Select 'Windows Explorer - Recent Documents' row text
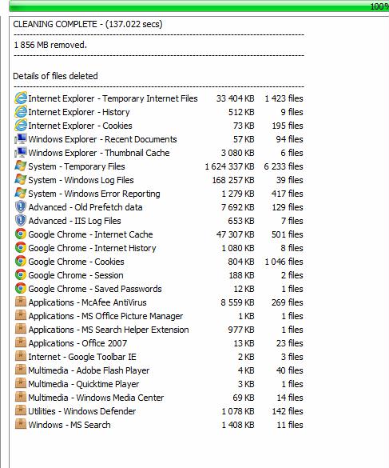This screenshot has height=468, width=389. pos(102,139)
